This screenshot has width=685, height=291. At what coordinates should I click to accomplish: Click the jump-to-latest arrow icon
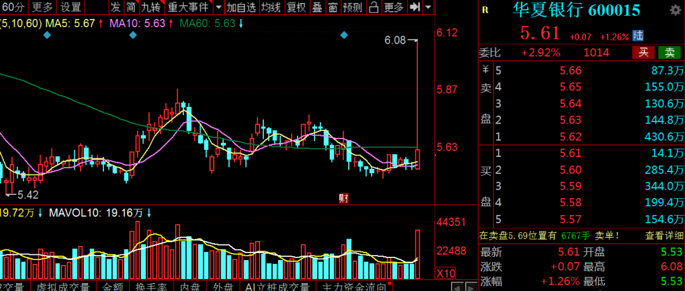415,8
